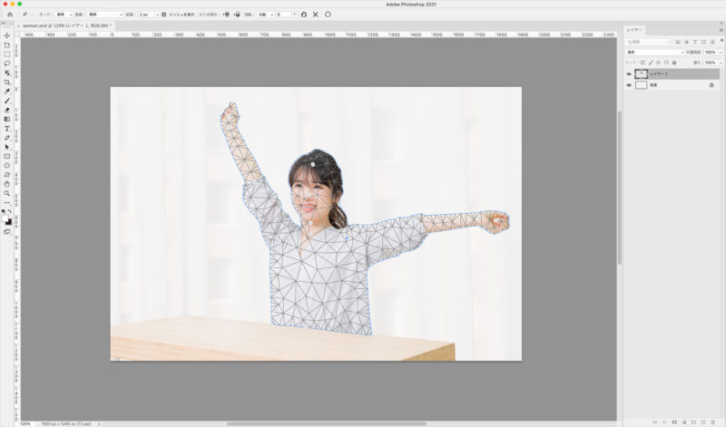
Task: Open the layer blend mode dropdown
Action: tap(654, 53)
